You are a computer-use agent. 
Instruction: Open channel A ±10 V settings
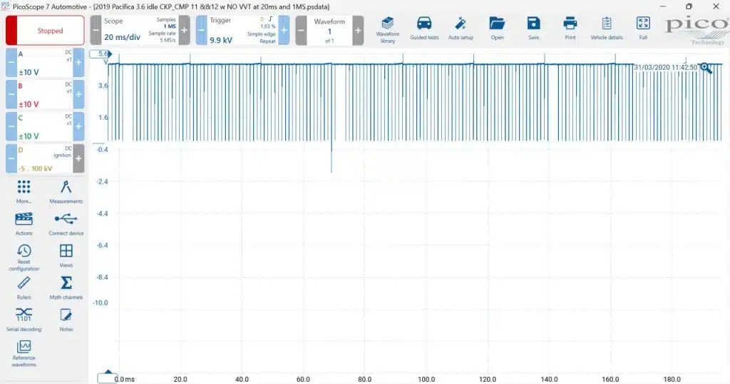45,62
